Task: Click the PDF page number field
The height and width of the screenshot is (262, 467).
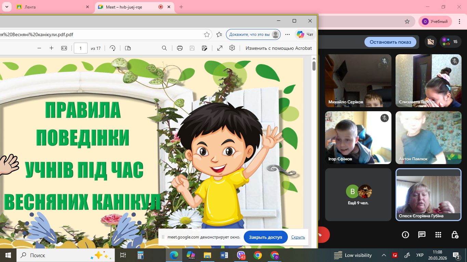Action: (x=81, y=48)
